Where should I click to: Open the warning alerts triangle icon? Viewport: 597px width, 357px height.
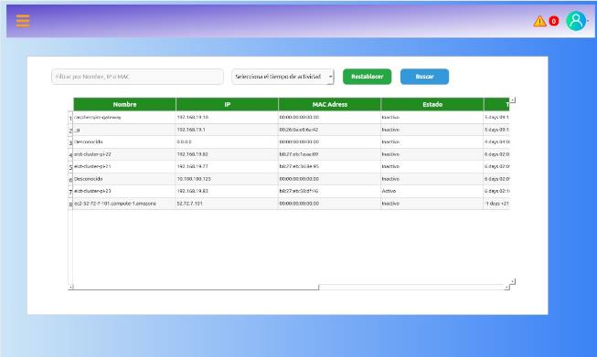[539, 21]
